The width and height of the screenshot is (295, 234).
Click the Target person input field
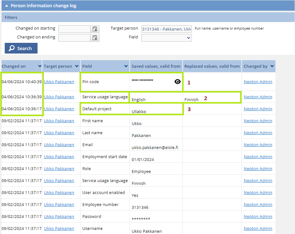point(166,29)
